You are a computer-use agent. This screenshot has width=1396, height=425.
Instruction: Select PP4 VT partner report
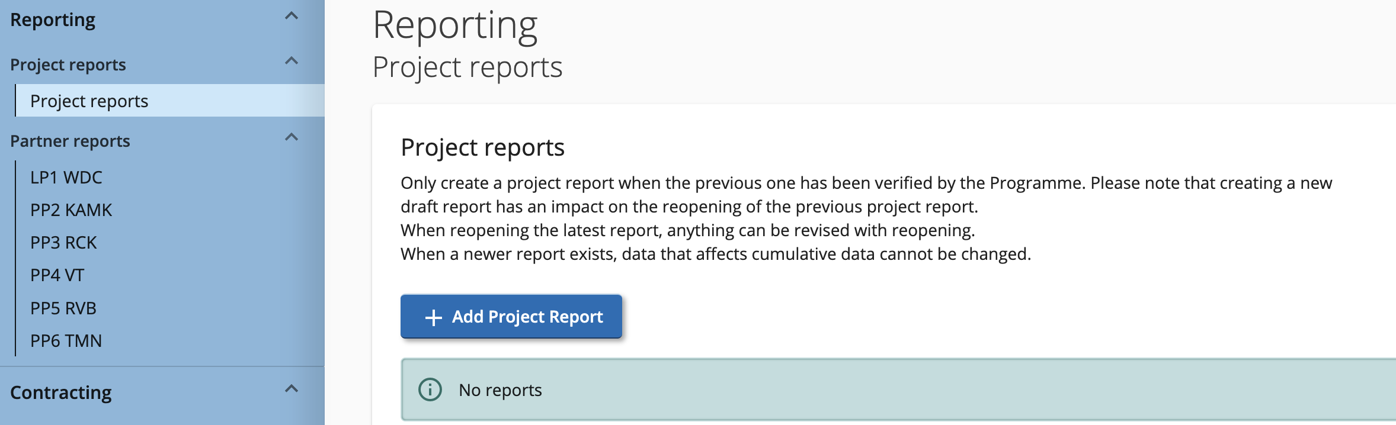(57, 275)
